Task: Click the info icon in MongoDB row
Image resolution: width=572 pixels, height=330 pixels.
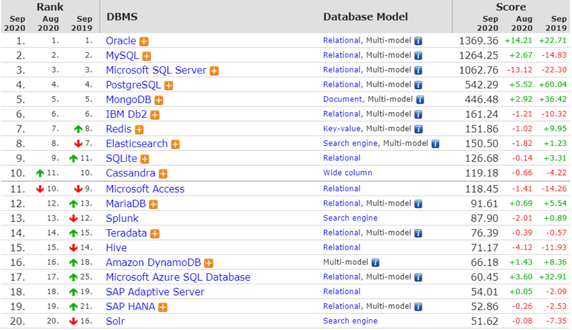Action: pos(420,99)
